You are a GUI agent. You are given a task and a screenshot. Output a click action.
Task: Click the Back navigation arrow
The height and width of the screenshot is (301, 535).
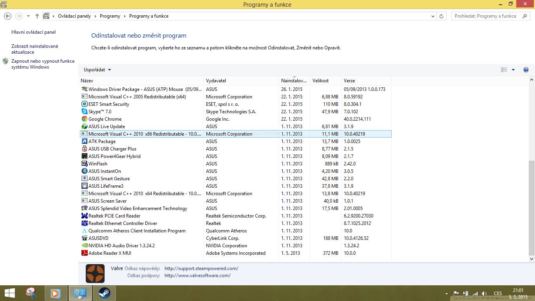[x=7, y=16]
